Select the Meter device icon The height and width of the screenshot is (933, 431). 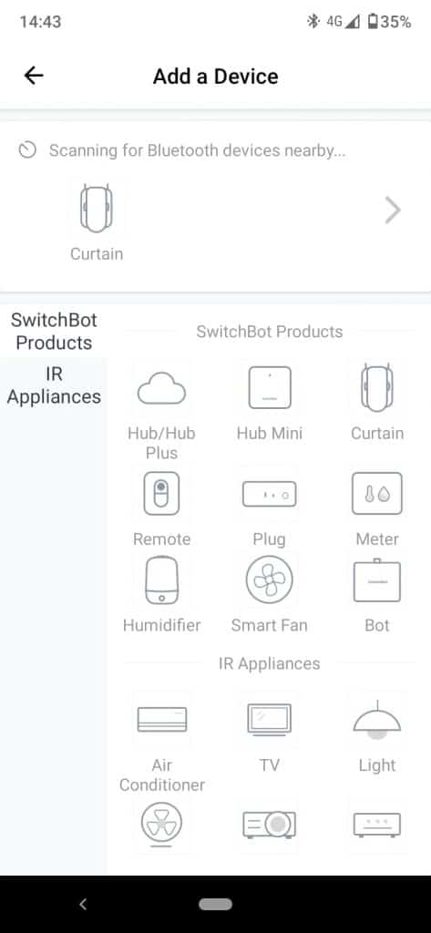[x=377, y=493]
